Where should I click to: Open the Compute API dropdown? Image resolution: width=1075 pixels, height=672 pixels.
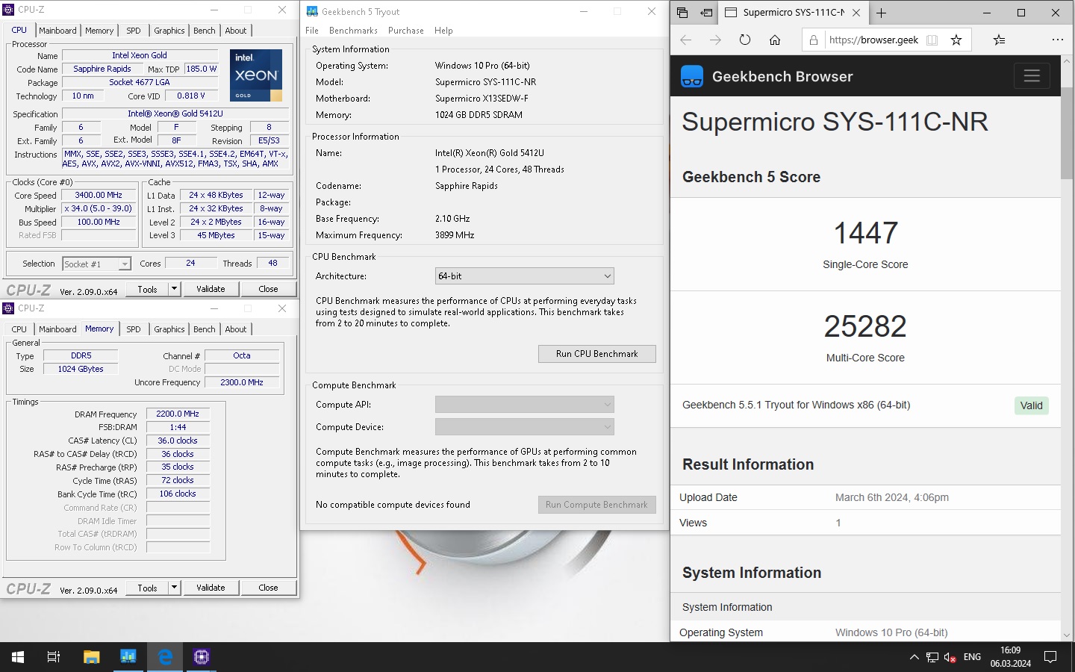click(525, 405)
